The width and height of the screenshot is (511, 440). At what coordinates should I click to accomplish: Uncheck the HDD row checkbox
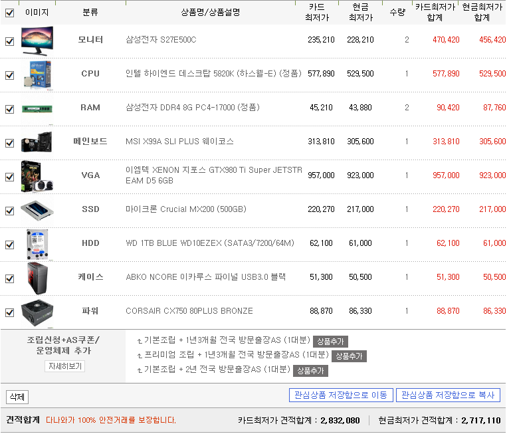click(10, 245)
